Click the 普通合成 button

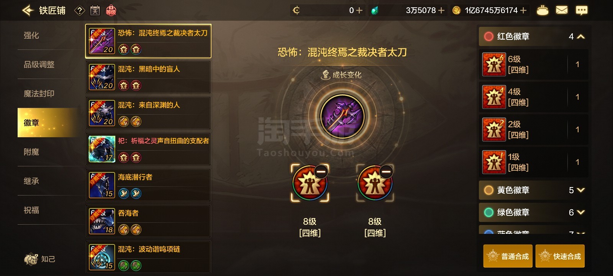pos(508,256)
